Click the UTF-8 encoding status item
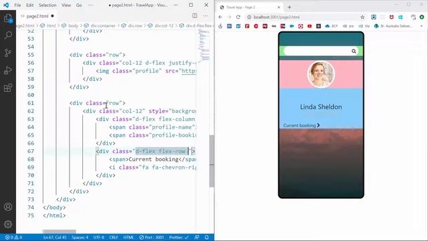Screen dimensions: 428x241 (98, 237)
